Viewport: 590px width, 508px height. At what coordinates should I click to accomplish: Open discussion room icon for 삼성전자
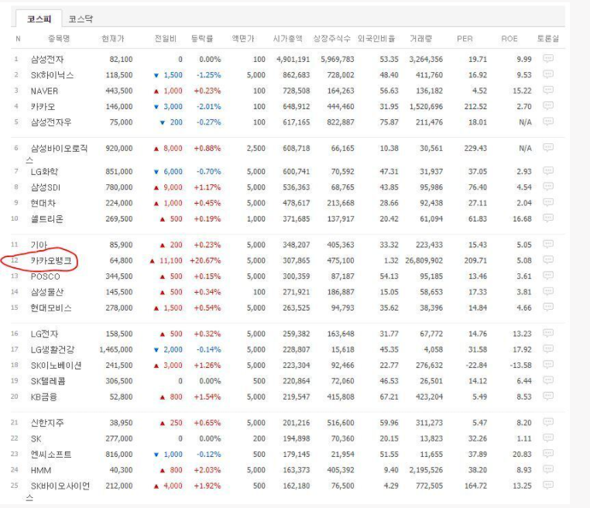point(548,58)
